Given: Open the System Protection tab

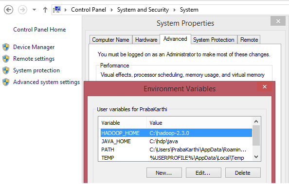Looking at the screenshot, I should pos(214,40).
